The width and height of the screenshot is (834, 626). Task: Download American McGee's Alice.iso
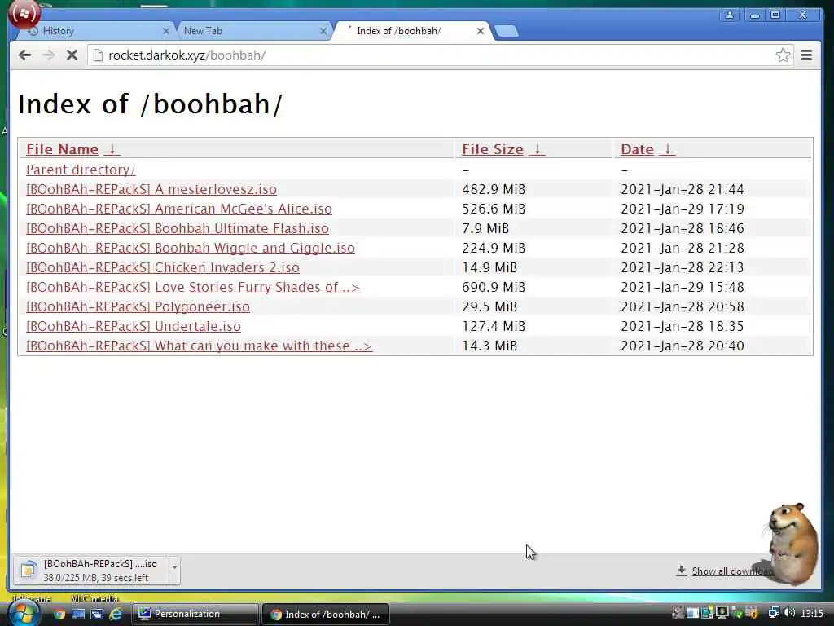tap(179, 209)
